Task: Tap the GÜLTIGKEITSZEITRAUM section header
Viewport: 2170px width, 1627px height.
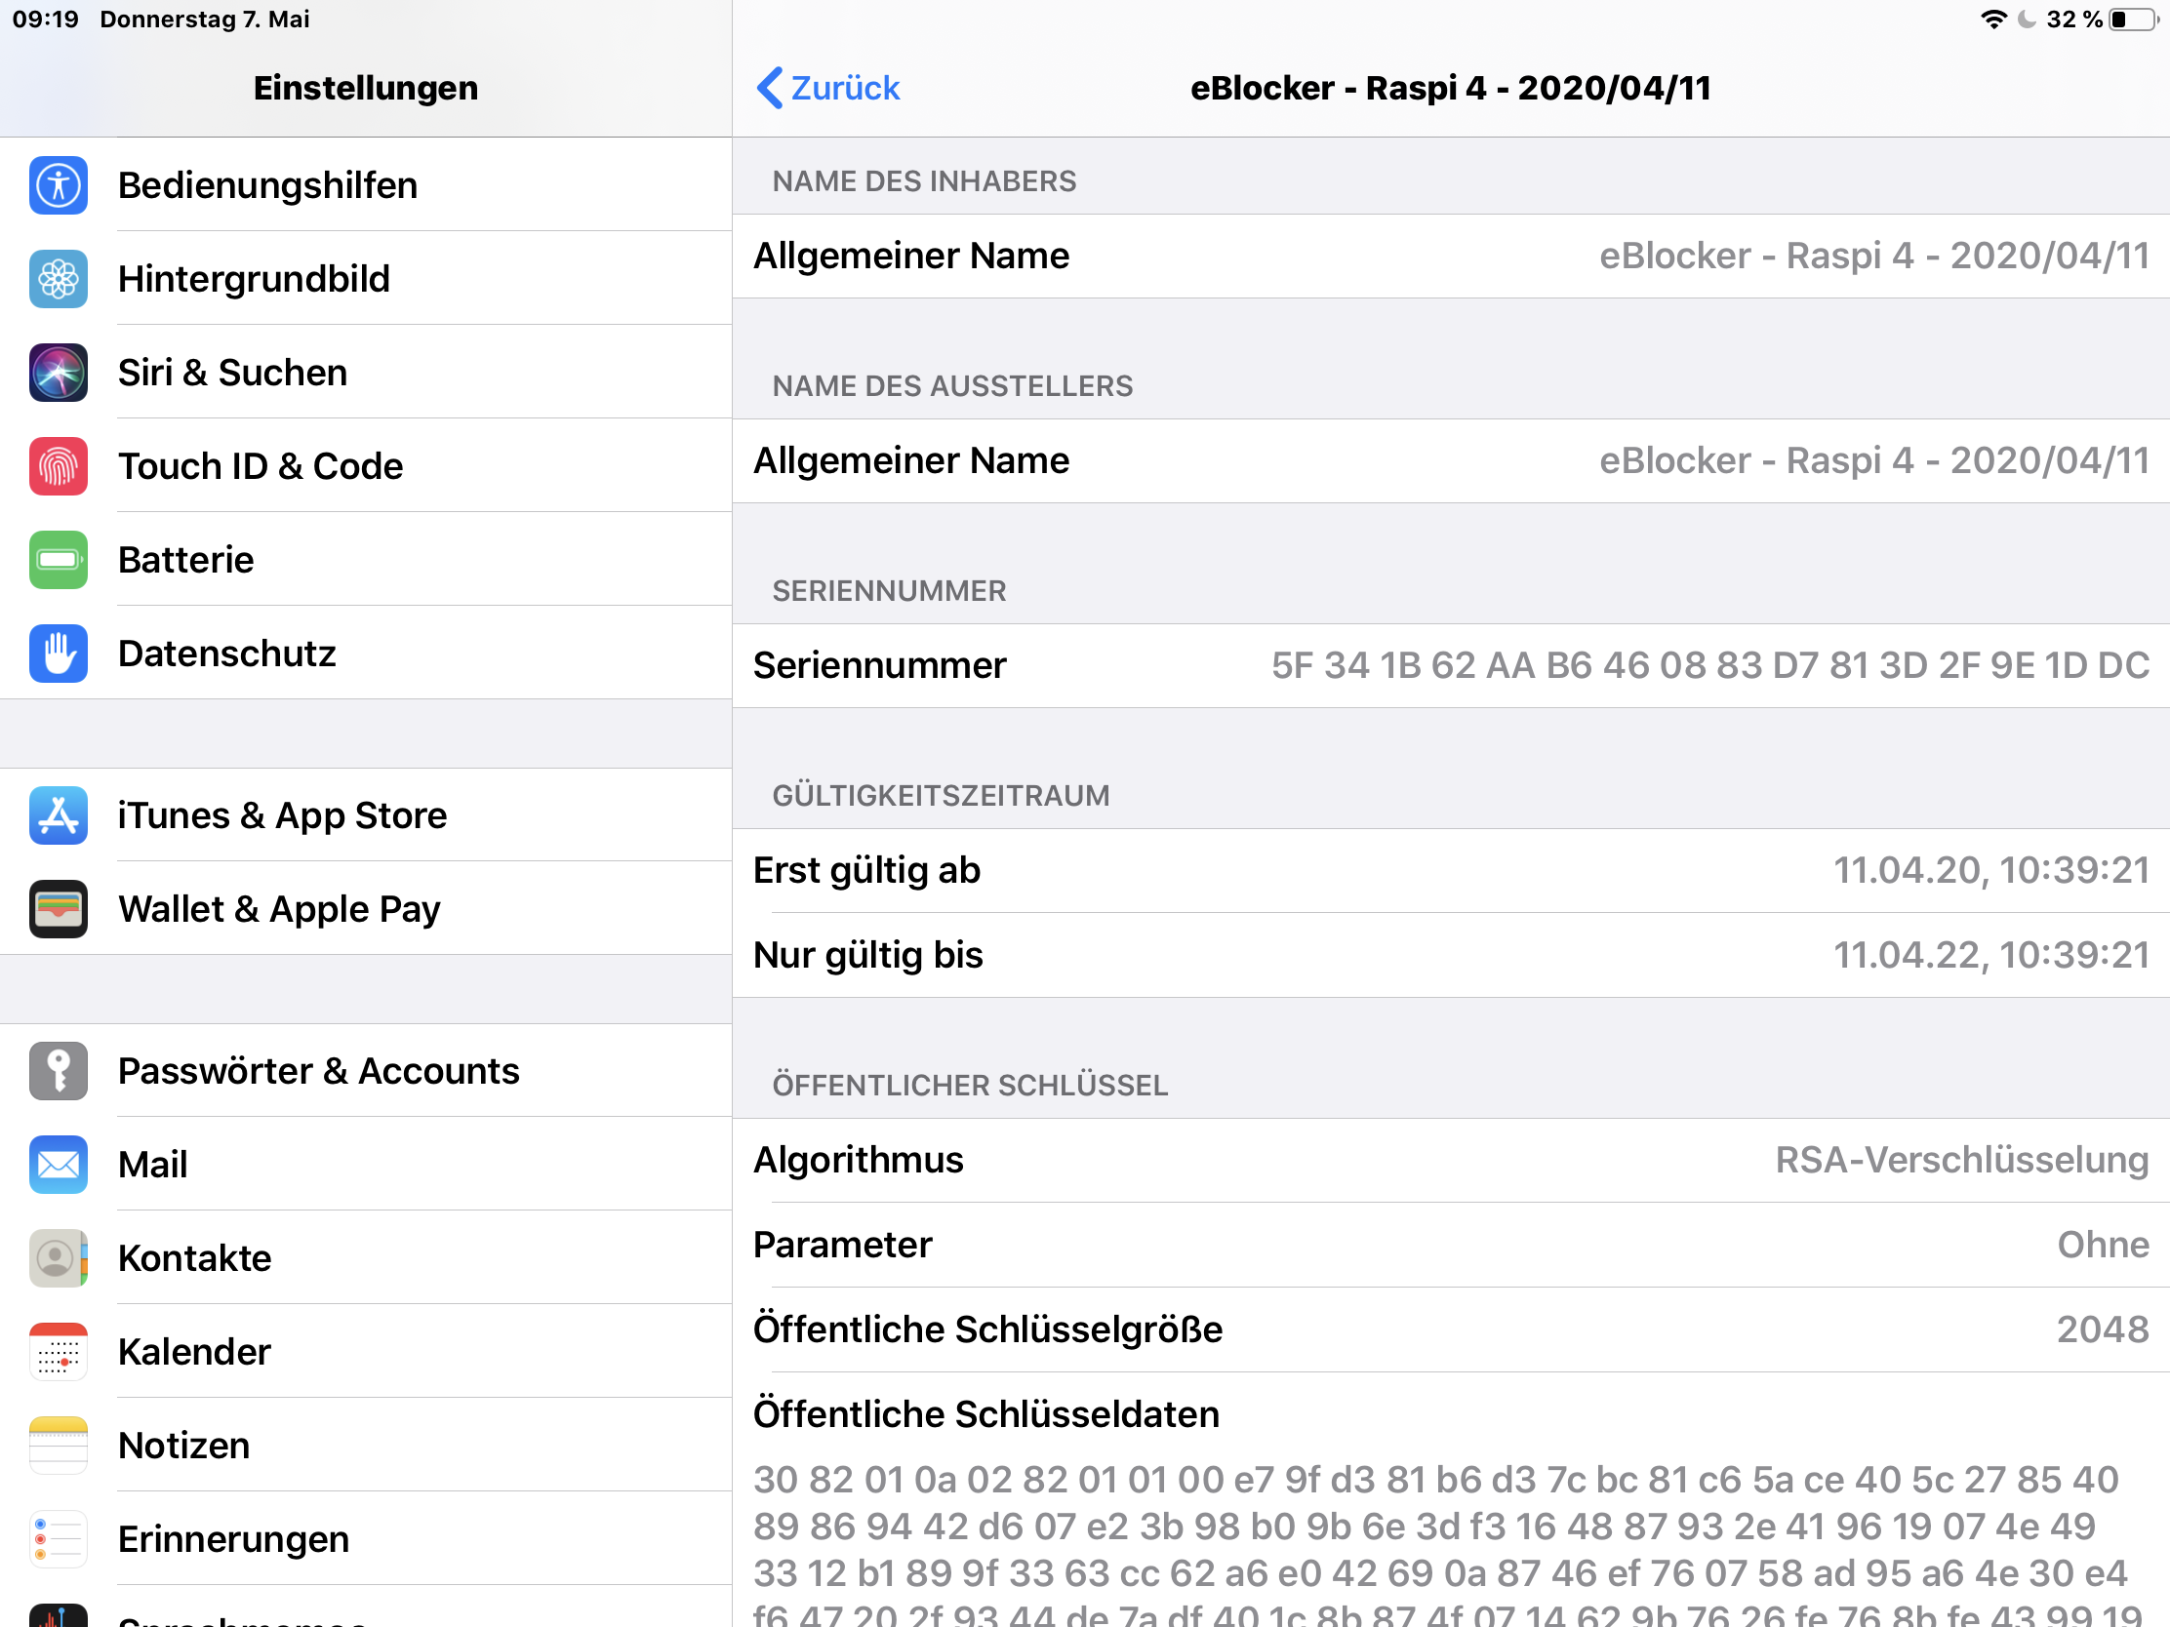Action: pos(941,795)
